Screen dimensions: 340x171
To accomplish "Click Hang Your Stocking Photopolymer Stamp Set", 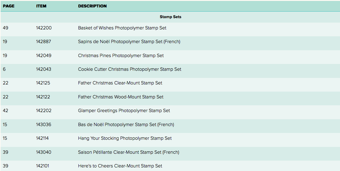I will point(125,138).
